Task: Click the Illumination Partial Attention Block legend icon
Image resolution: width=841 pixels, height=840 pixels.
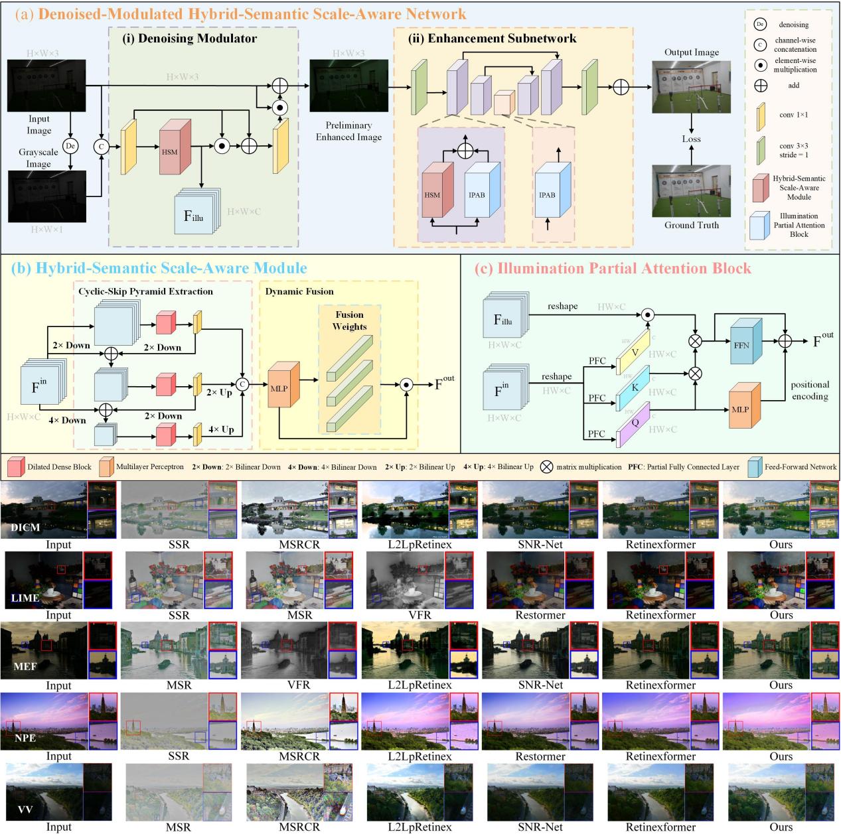Action: point(760,225)
